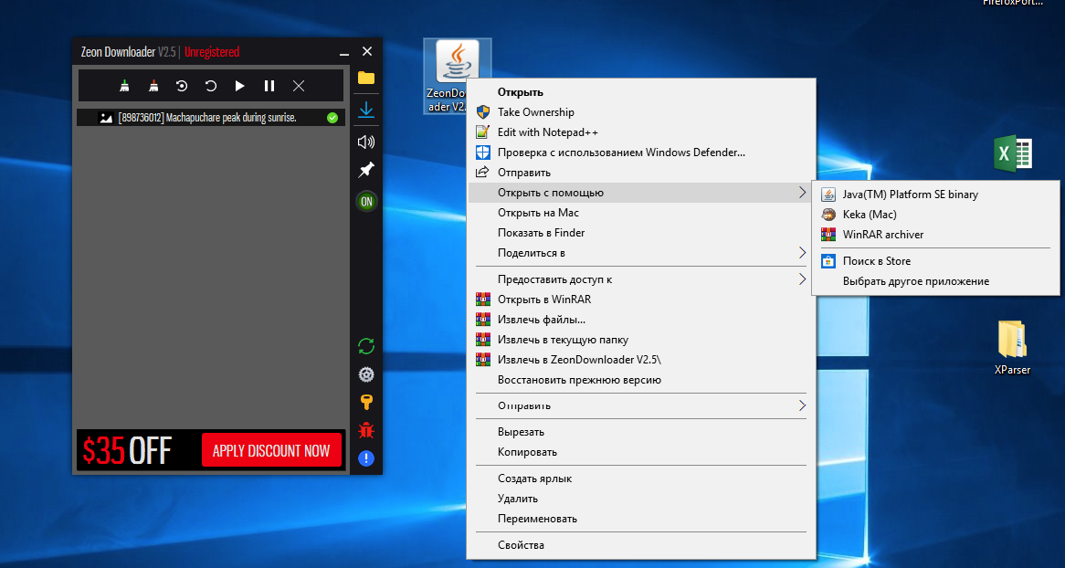Click the blue download arrow icon
This screenshot has height=568, width=1065.
pos(366,110)
